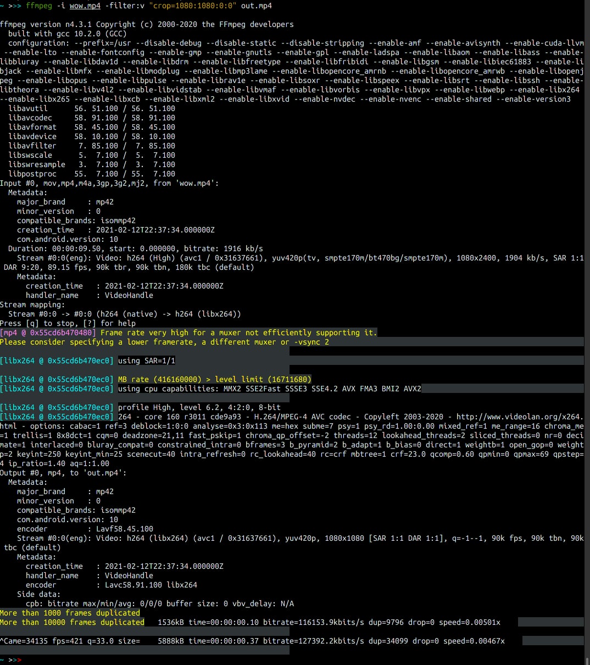Select the libswresample version row
590x665 pixels.
pos(92,164)
